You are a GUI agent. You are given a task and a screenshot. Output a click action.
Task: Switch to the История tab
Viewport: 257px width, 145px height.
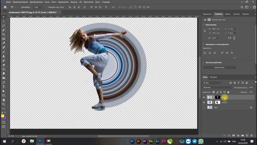click(214, 77)
